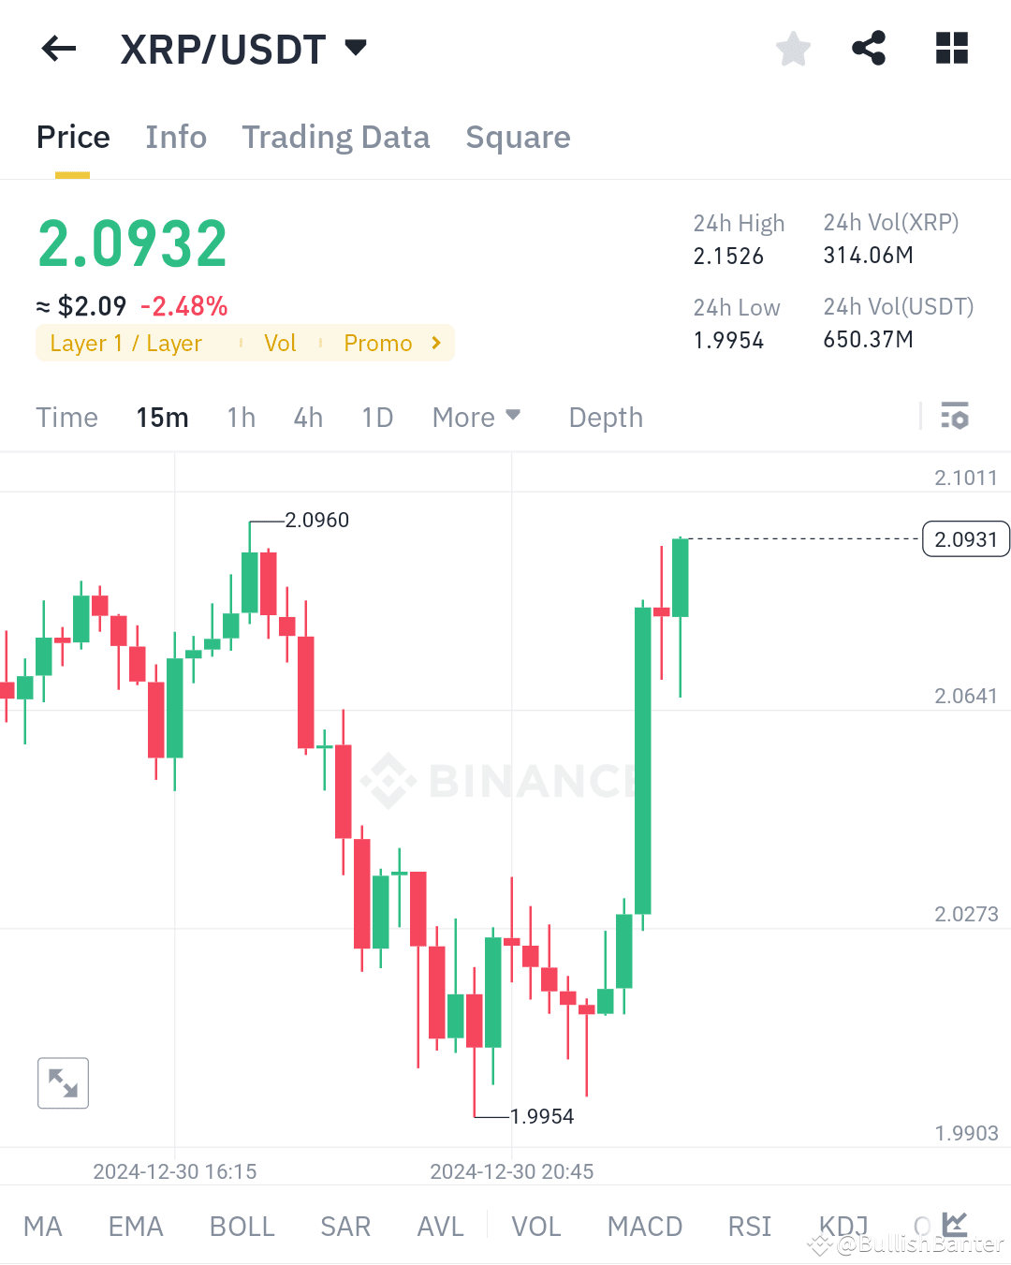The height and width of the screenshot is (1265, 1011).
Task: Select the Layer 1 / Layer tag
Action: (125, 343)
